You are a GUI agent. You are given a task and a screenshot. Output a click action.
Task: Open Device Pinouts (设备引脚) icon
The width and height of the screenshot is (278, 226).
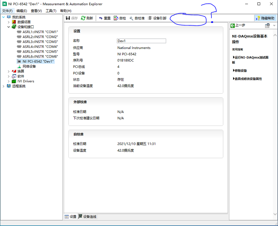tap(150, 18)
